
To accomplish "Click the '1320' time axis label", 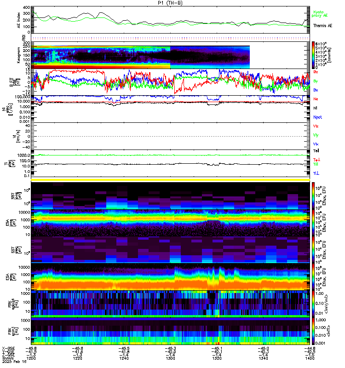I will coord(217,358).
